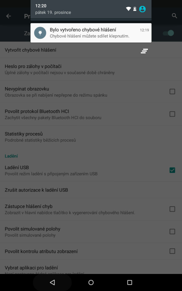
Task: Check the Povolit protokol Bluetooth HCI box
Action: [172, 114]
